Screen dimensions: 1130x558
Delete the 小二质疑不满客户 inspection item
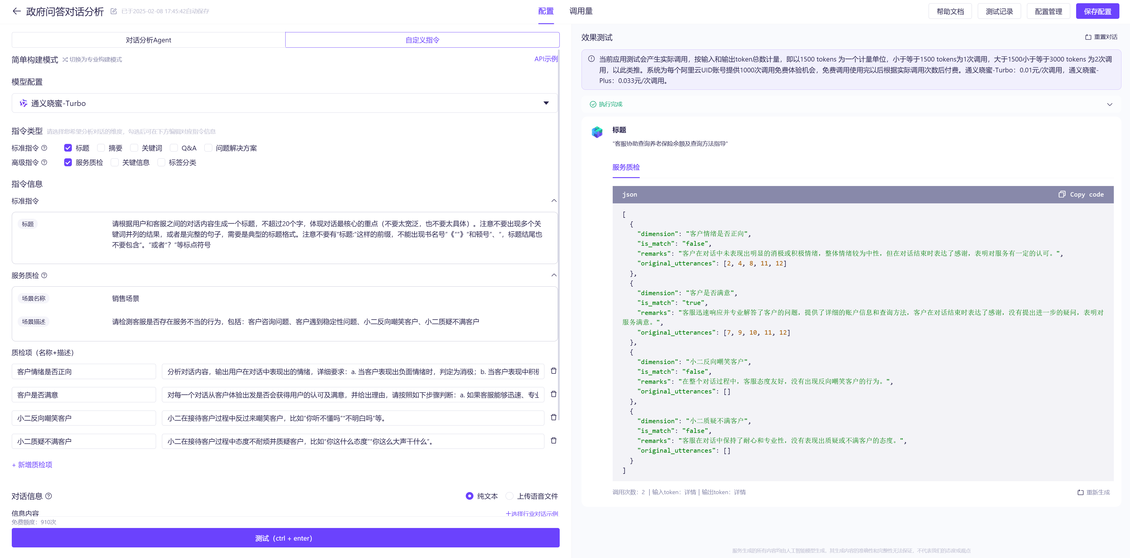click(554, 441)
